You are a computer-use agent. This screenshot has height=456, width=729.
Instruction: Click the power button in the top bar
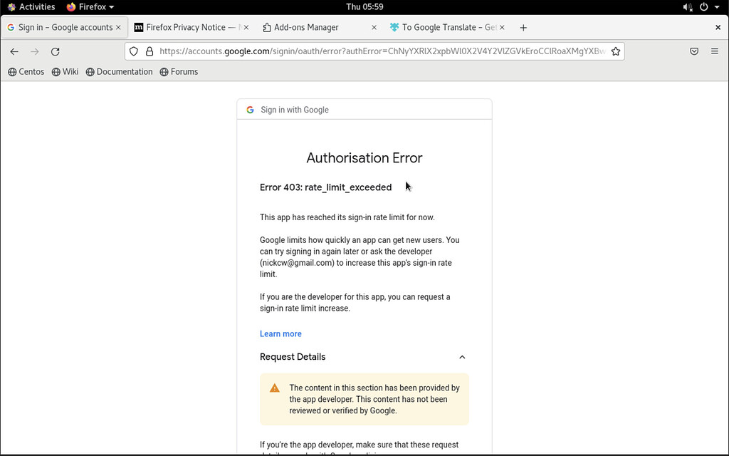tap(703, 6)
